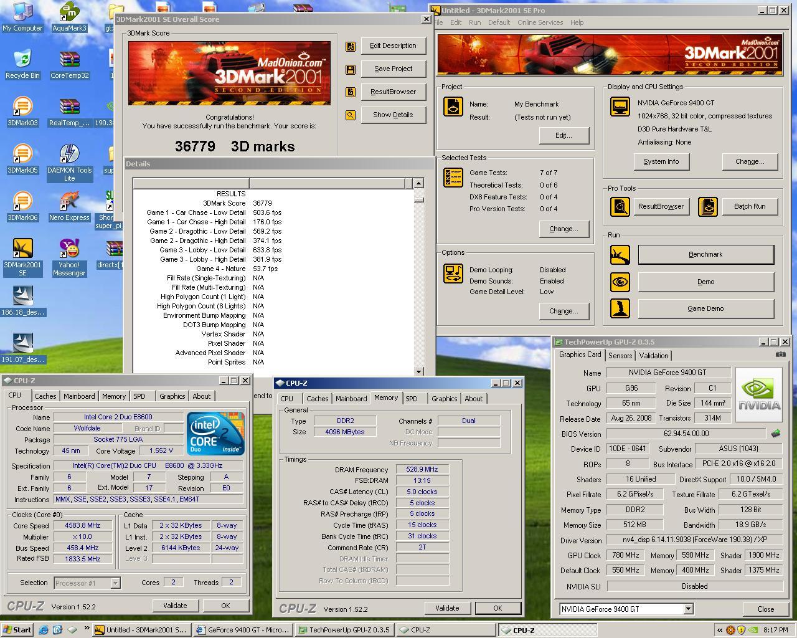The image size is (797, 638).
Task: Click the Show Details button
Action: tap(393, 115)
